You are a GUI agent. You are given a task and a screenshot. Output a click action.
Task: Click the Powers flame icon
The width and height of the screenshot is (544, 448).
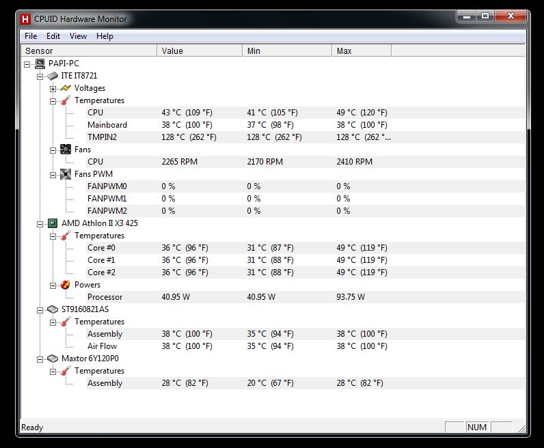point(66,285)
